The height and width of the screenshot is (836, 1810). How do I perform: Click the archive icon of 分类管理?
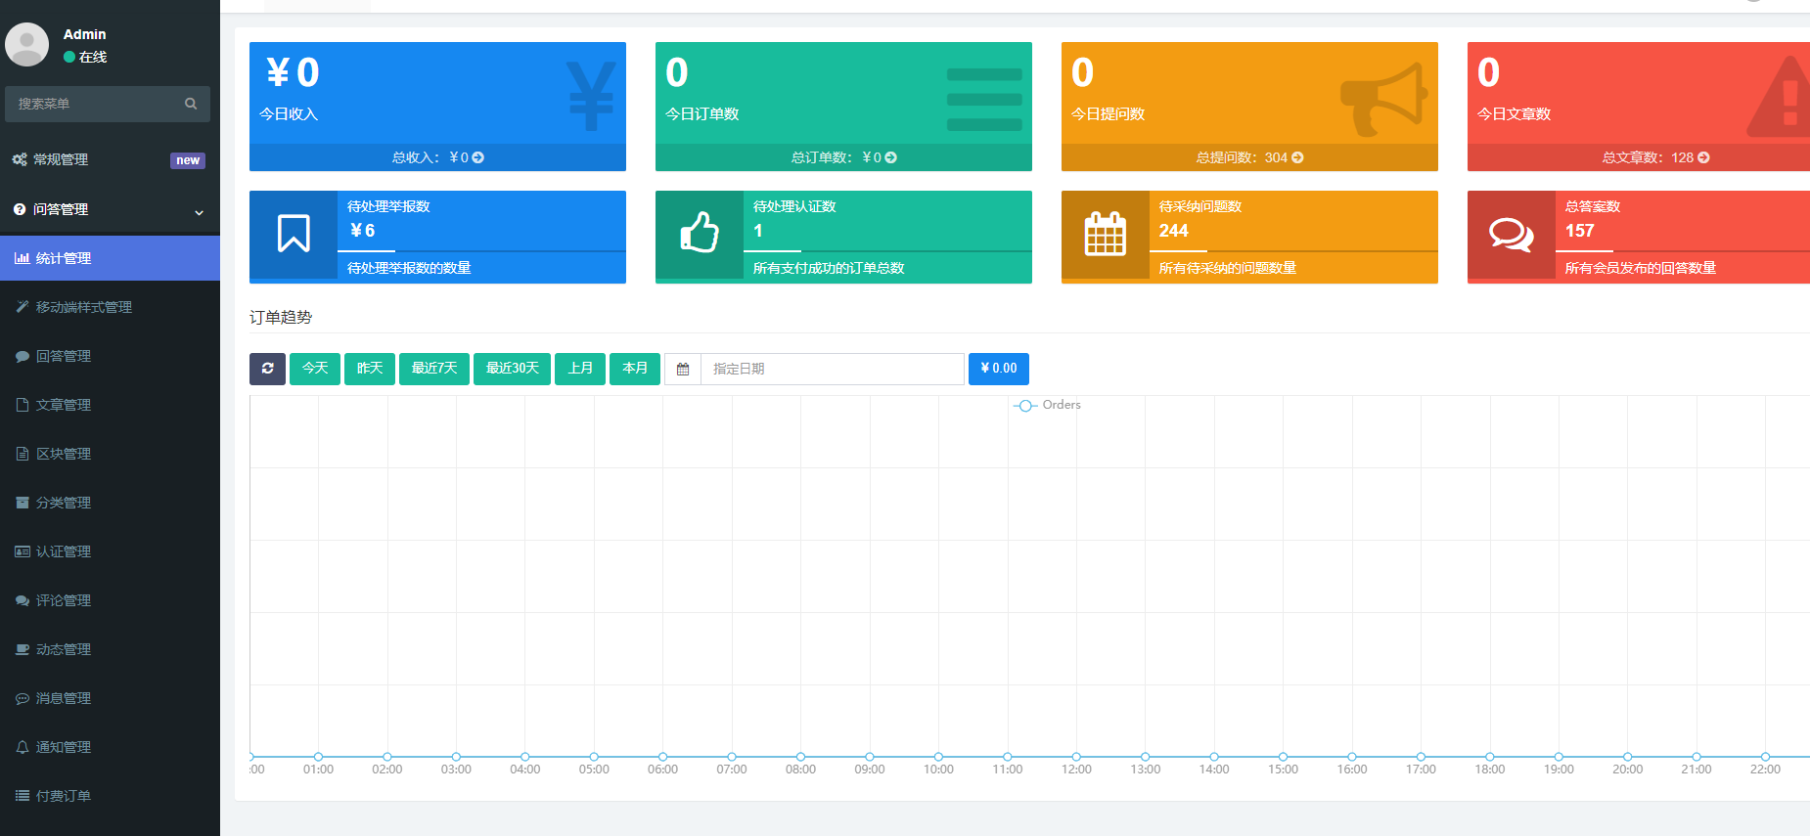click(22, 503)
